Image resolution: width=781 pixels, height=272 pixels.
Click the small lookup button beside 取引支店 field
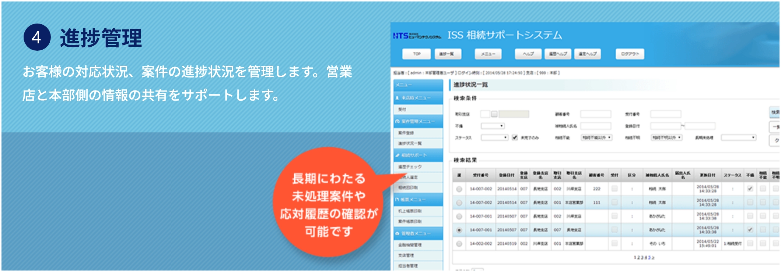pos(494,114)
